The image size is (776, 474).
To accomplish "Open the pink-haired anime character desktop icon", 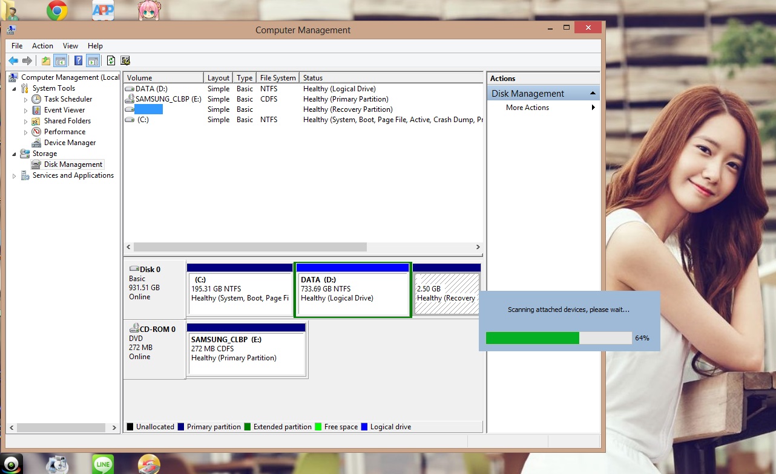I will pos(149,10).
